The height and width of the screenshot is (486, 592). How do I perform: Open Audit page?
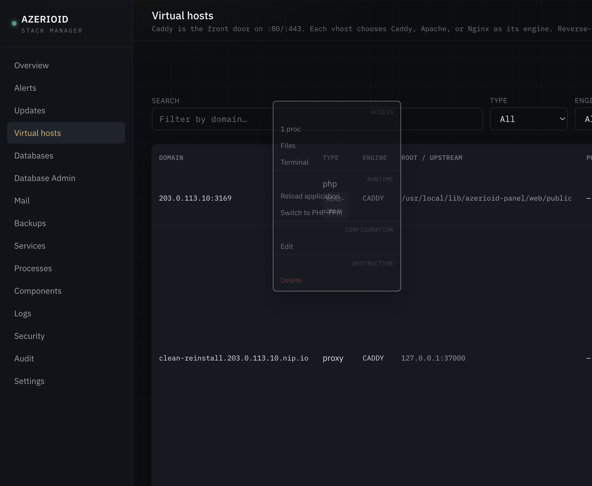point(66,358)
